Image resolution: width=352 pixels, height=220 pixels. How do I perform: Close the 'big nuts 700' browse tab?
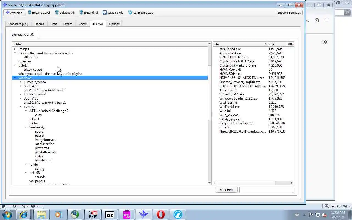click(x=32, y=34)
